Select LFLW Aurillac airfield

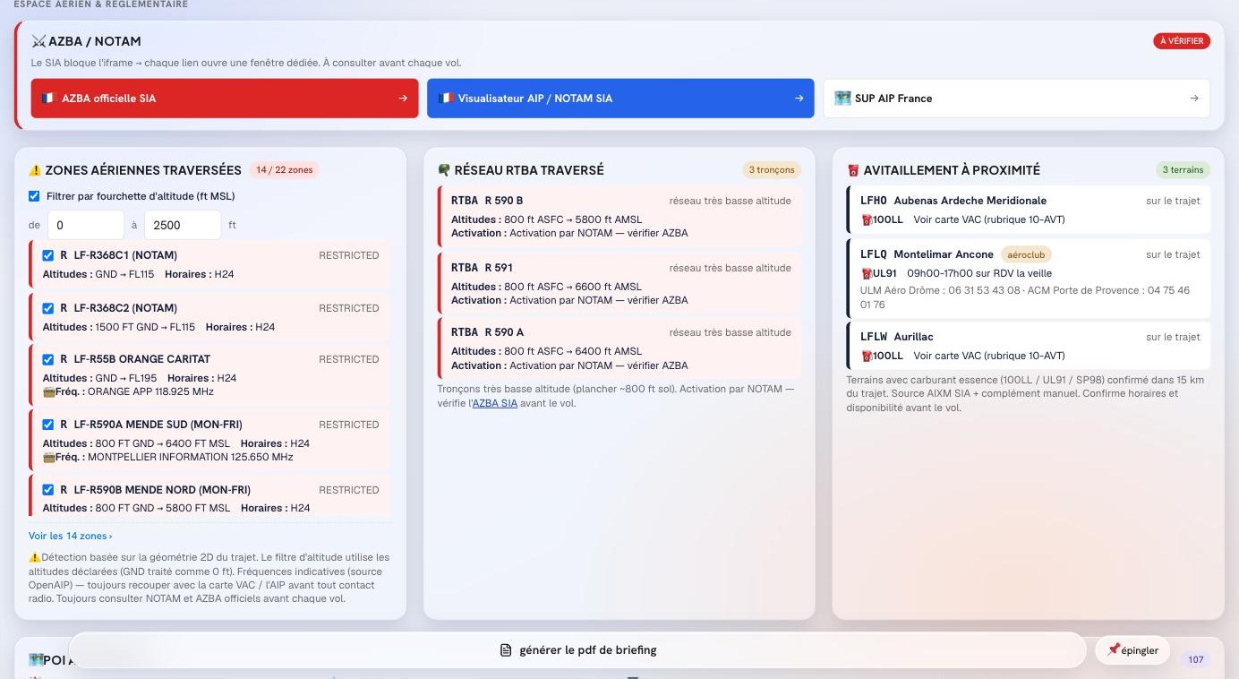1029,346
